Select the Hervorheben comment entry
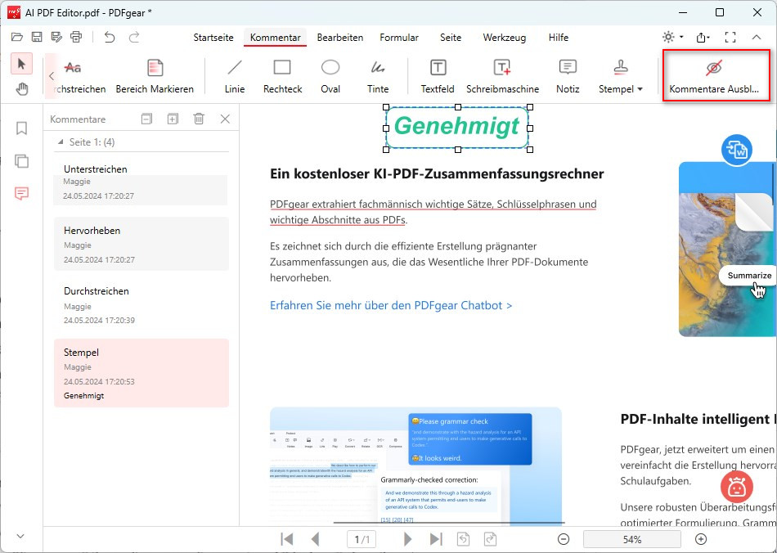777x553 pixels. (x=141, y=244)
